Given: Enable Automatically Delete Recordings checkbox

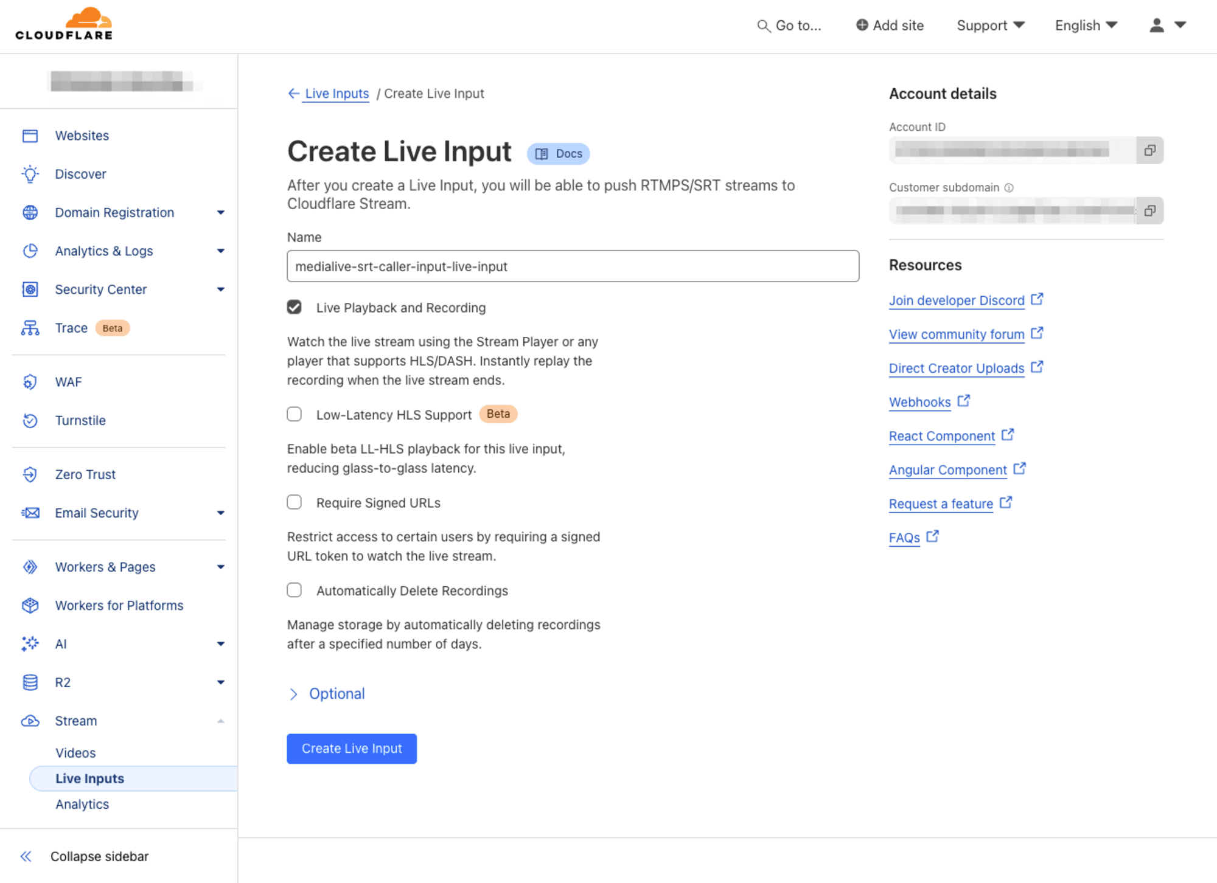Looking at the screenshot, I should pos(295,590).
